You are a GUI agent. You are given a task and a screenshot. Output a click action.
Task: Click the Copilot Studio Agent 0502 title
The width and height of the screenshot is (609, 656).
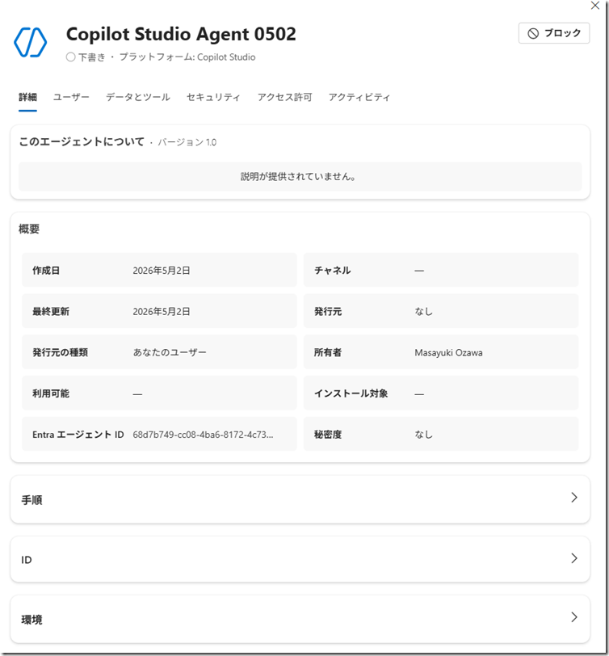click(x=181, y=34)
